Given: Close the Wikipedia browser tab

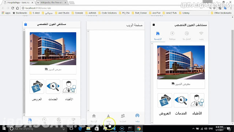Looking at the screenshot, I should (x=65, y=3).
